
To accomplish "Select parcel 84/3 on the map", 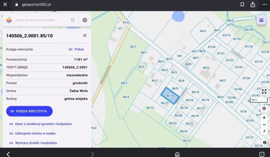I will [x=126, y=97].
